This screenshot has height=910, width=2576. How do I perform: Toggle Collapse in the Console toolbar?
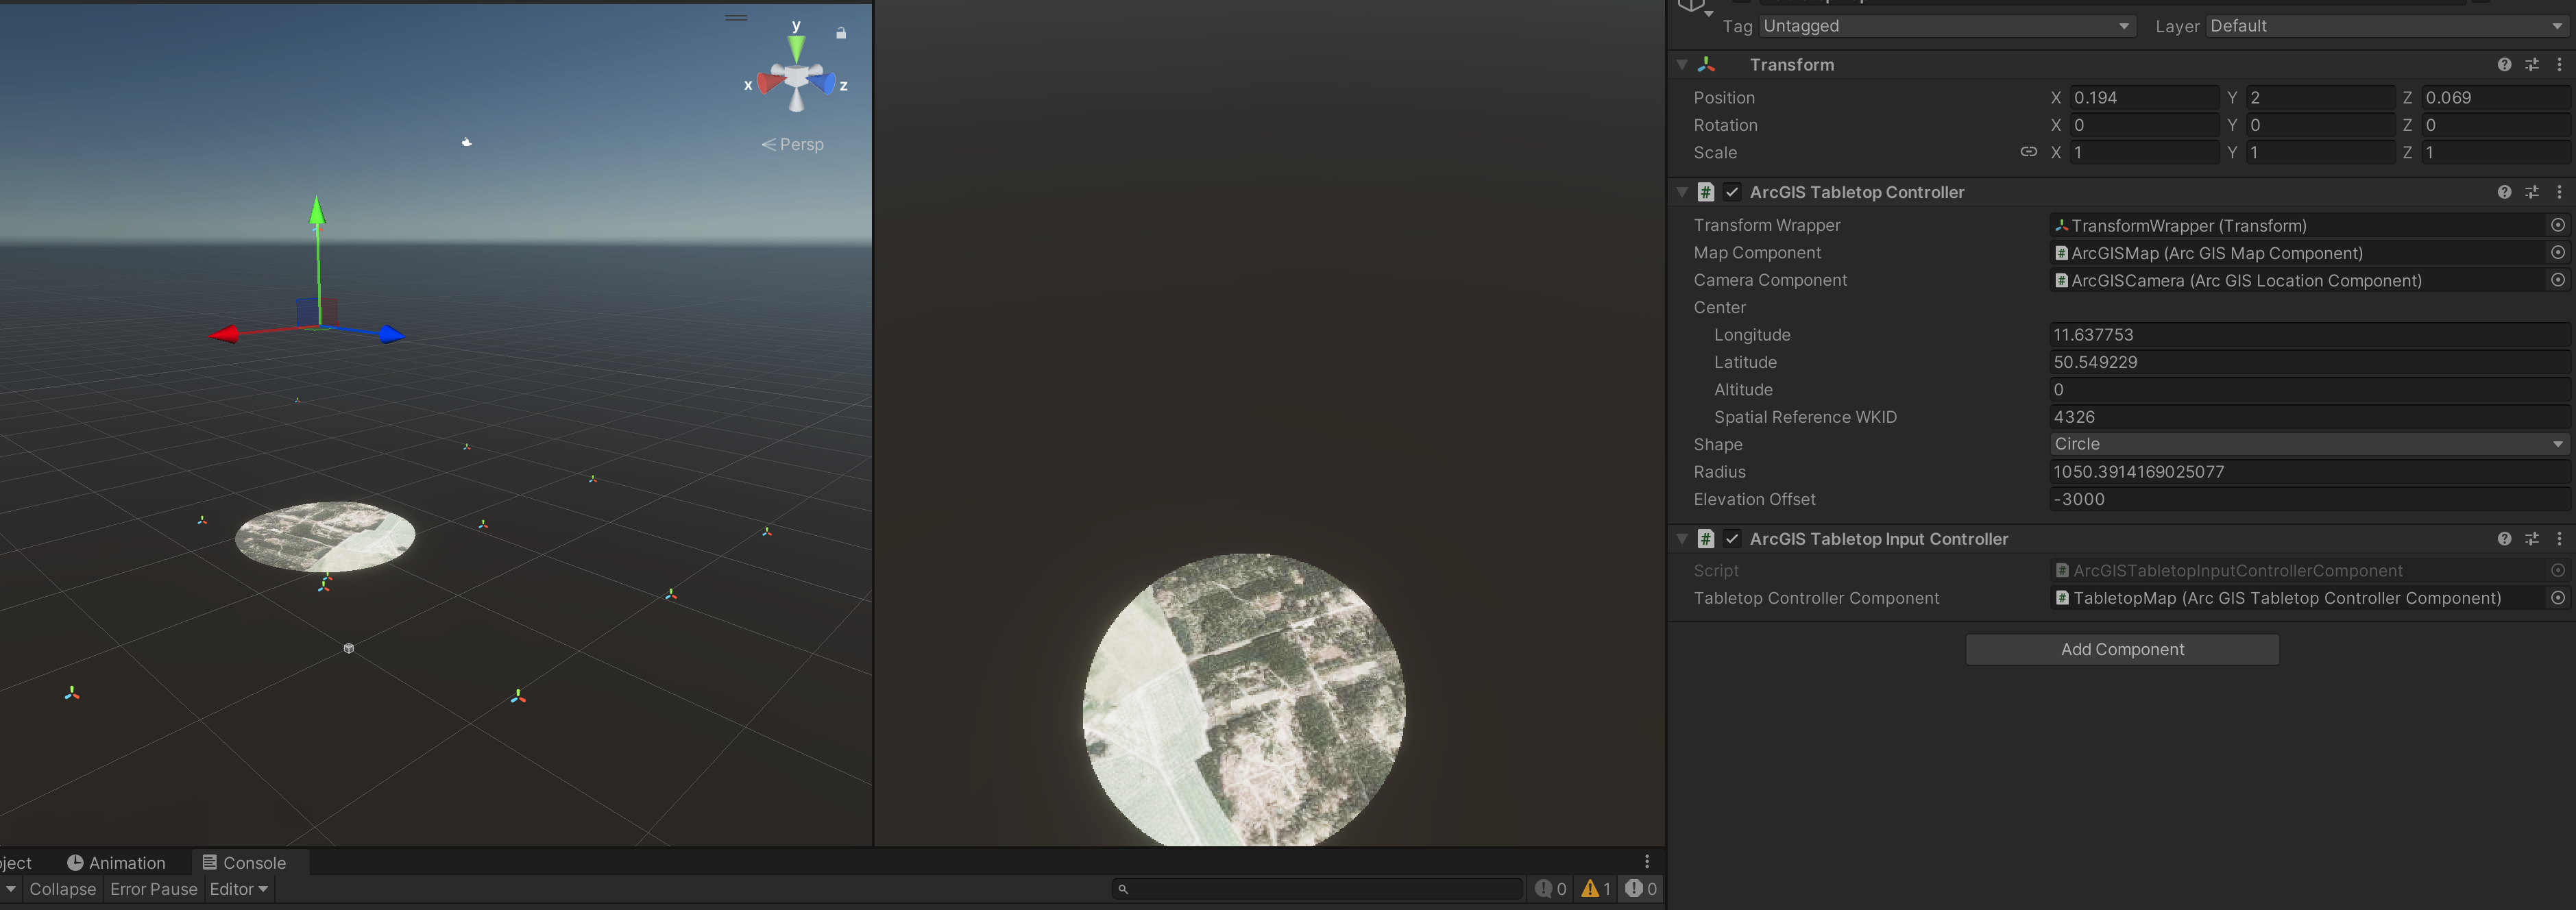pyautogui.click(x=63, y=889)
